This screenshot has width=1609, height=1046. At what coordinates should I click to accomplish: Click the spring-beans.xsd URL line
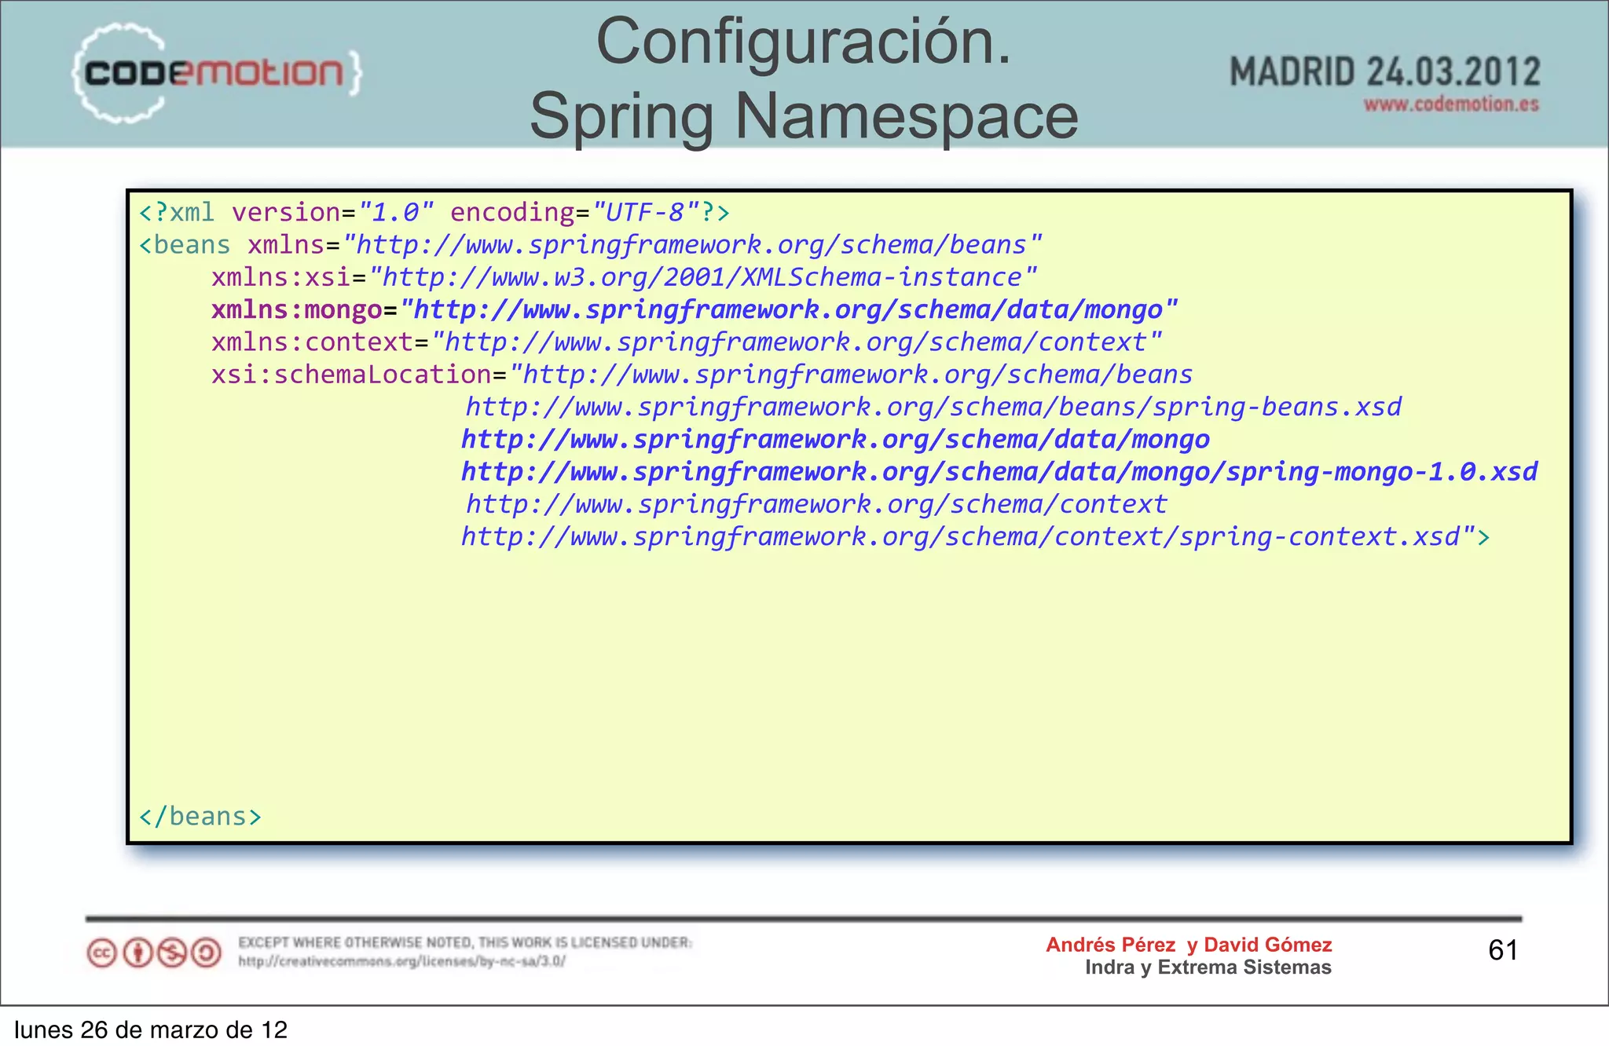click(934, 407)
